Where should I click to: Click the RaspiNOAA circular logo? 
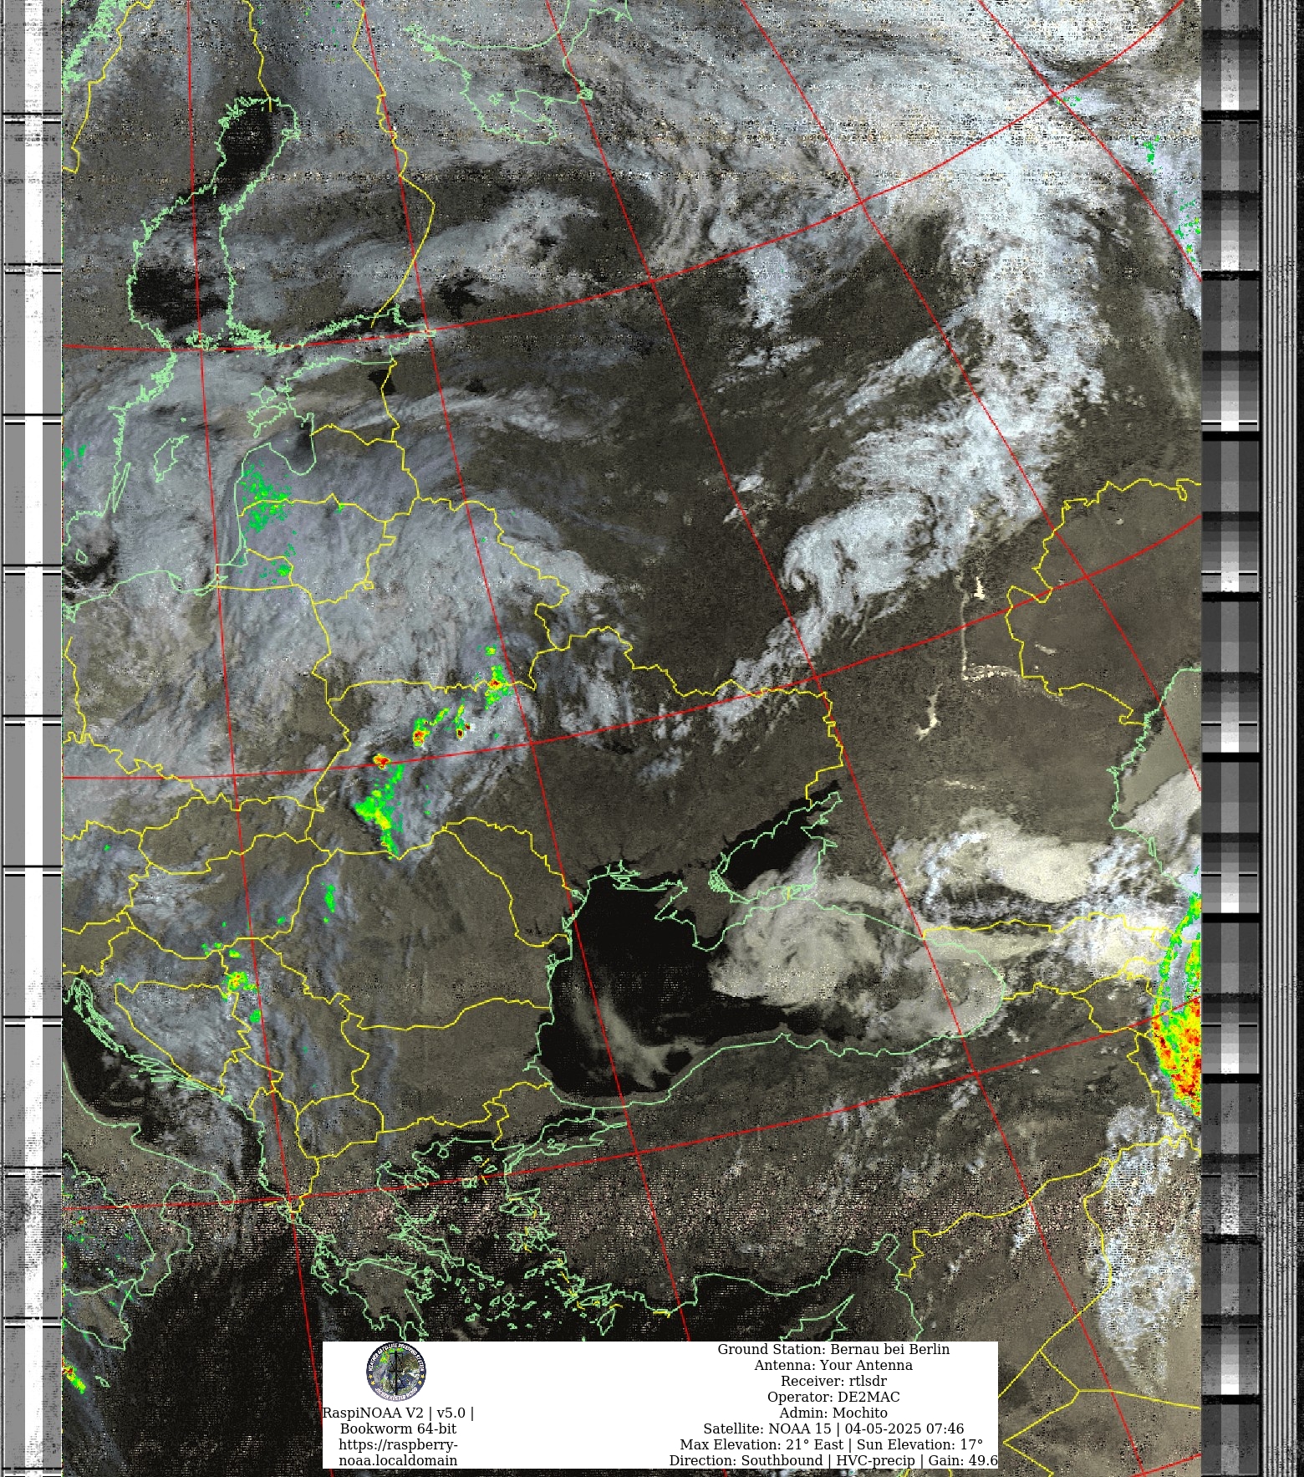pyautogui.click(x=396, y=1372)
